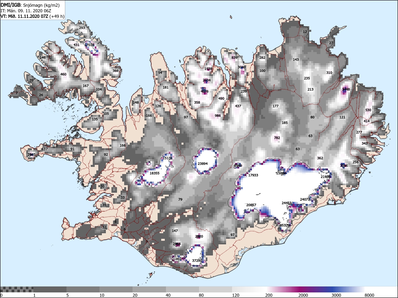This screenshot has height=298, width=398.
Task: Click the snow value "143"
Action: tap(296, 60)
